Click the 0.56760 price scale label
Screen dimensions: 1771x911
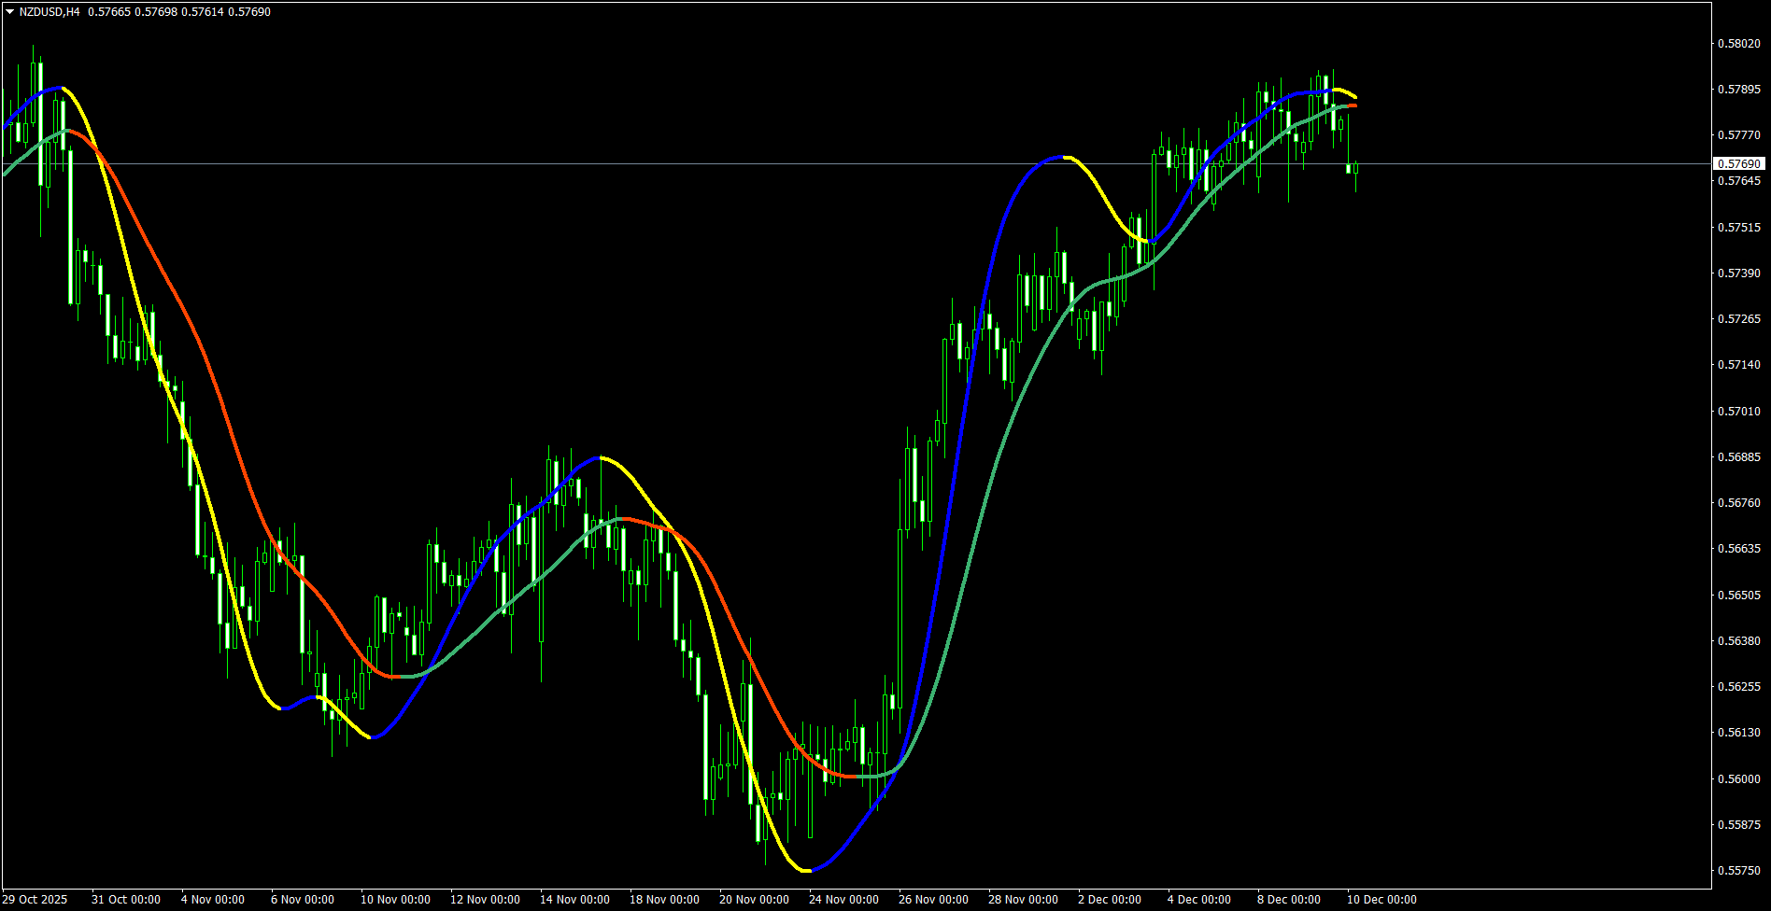[1739, 503]
